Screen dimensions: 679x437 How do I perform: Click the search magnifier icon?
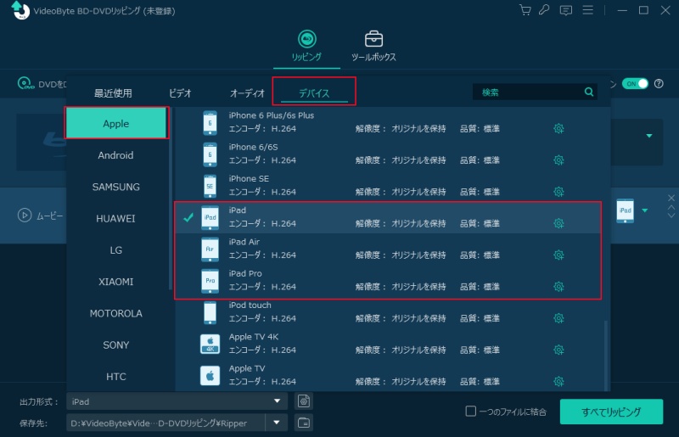pyautogui.click(x=589, y=92)
